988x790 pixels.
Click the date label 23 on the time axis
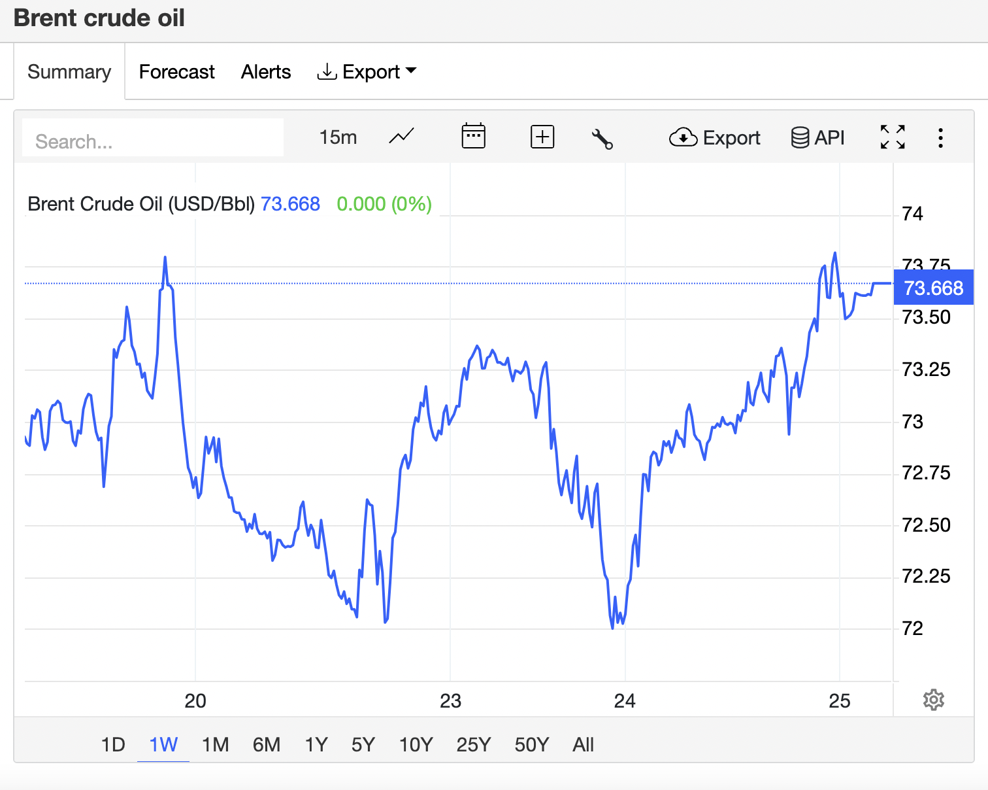tap(450, 701)
